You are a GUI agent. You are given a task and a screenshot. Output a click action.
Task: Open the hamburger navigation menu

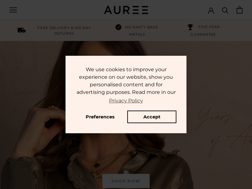pos(13,10)
